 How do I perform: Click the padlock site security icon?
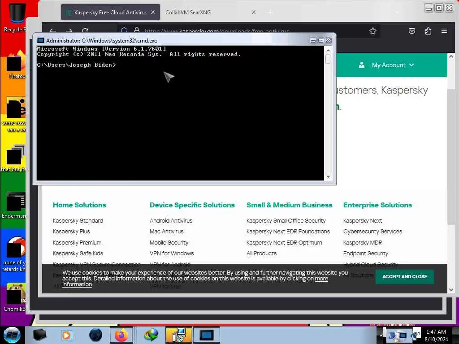click(x=136, y=30)
